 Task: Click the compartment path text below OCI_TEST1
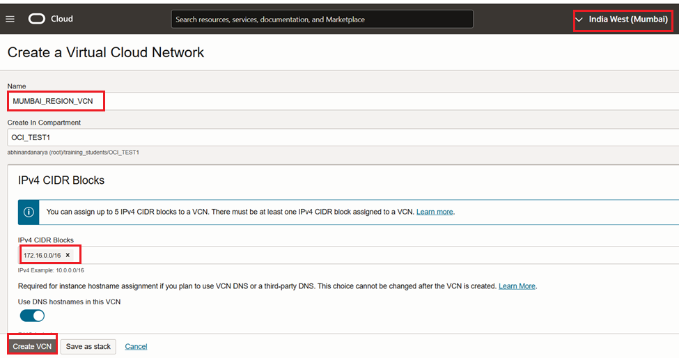[x=73, y=152]
